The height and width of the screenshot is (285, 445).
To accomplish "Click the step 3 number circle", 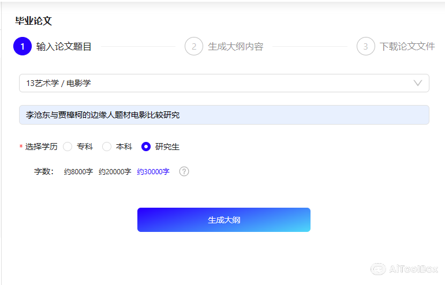I will (366, 46).
